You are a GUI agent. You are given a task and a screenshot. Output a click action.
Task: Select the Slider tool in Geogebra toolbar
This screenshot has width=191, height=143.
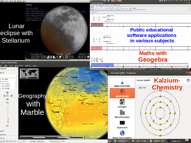[x=127, y=9]
